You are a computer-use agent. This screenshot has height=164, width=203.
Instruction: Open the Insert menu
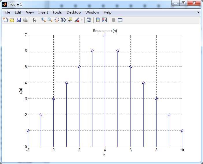tap(43, 12)
